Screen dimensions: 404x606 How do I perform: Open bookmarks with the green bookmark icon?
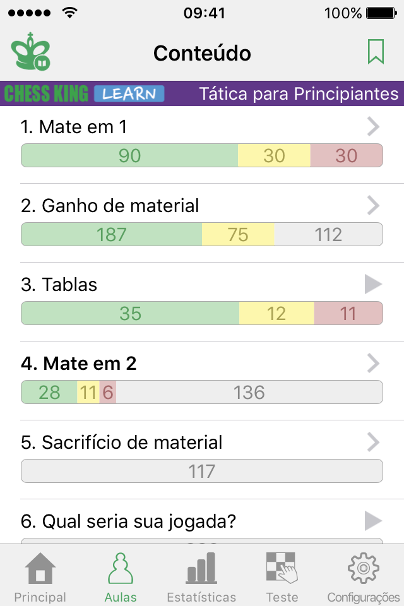[x=376, y=51]
